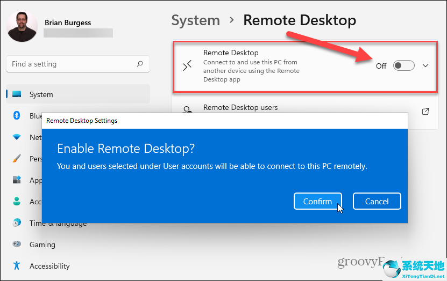
Task: Open Remote Desktop users external link icon
Action: tap(425, 112)
